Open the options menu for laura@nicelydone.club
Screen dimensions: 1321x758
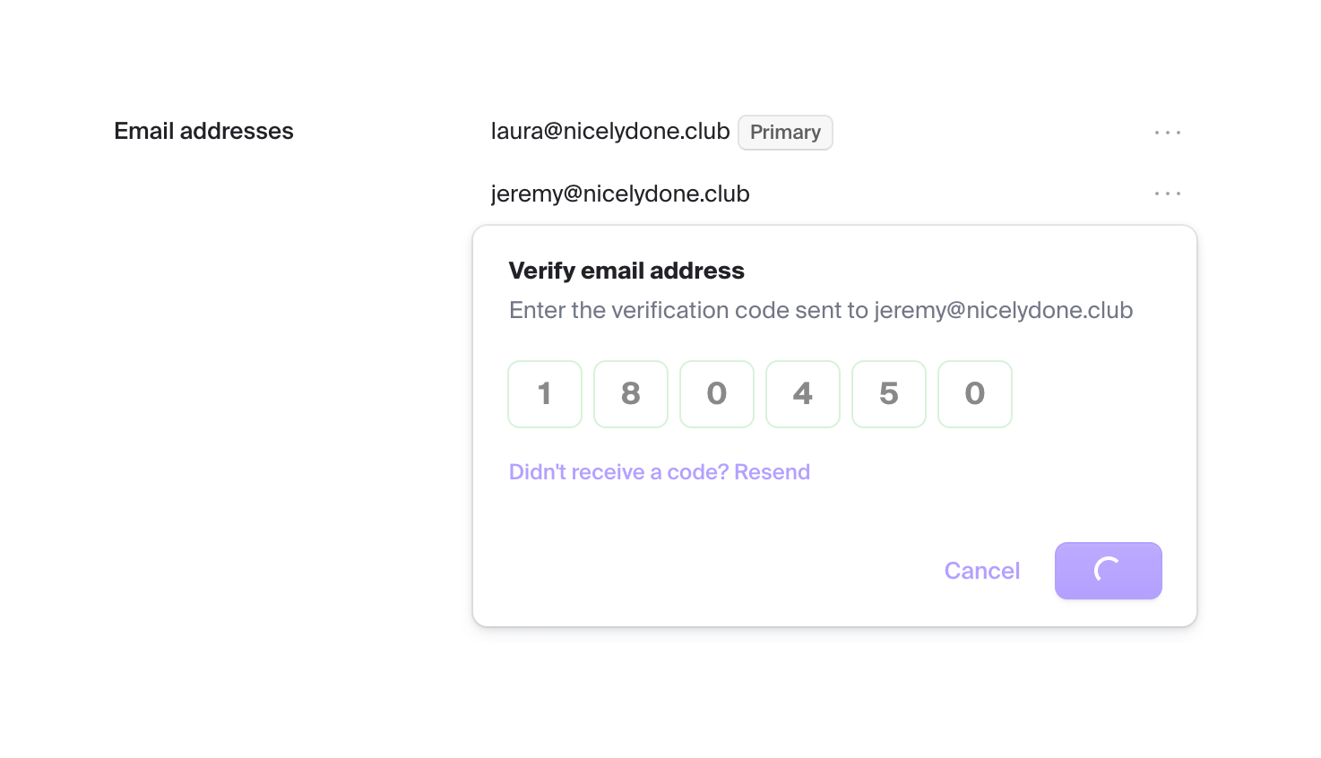(1167, 133)
